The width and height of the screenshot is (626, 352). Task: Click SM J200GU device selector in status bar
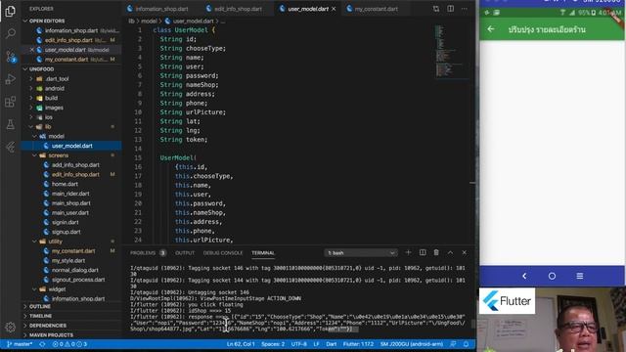[x=412, y=344]
